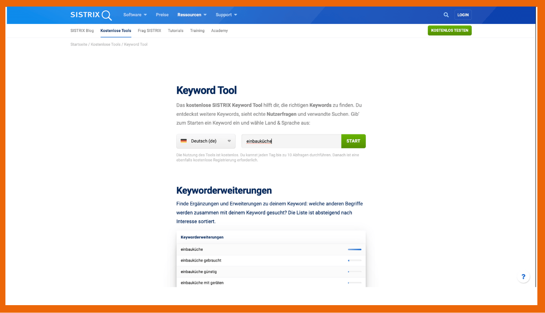Open the SISTRIX Blog tab
The width and height of the screenshot is (545, 313).
82,31
